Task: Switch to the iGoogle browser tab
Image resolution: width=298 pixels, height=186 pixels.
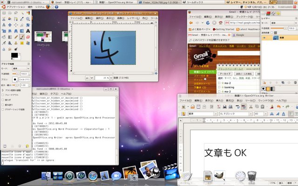Action: tap(240, 34)
